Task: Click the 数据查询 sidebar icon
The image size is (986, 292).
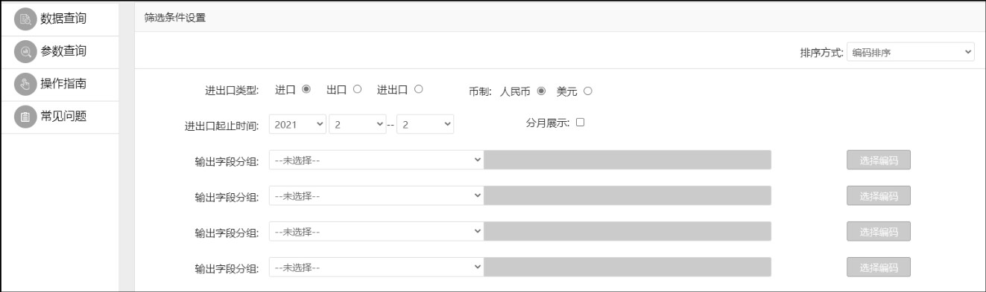Action: pyautogui.click(x=25, y=19)
